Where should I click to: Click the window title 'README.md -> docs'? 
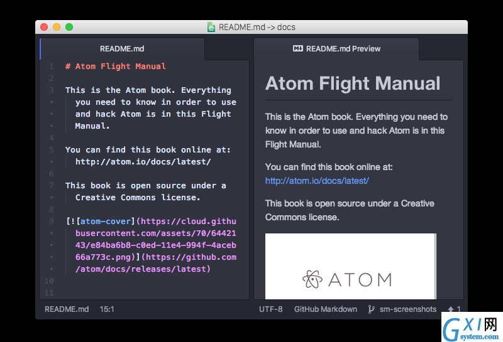click(x=257, y=27)
